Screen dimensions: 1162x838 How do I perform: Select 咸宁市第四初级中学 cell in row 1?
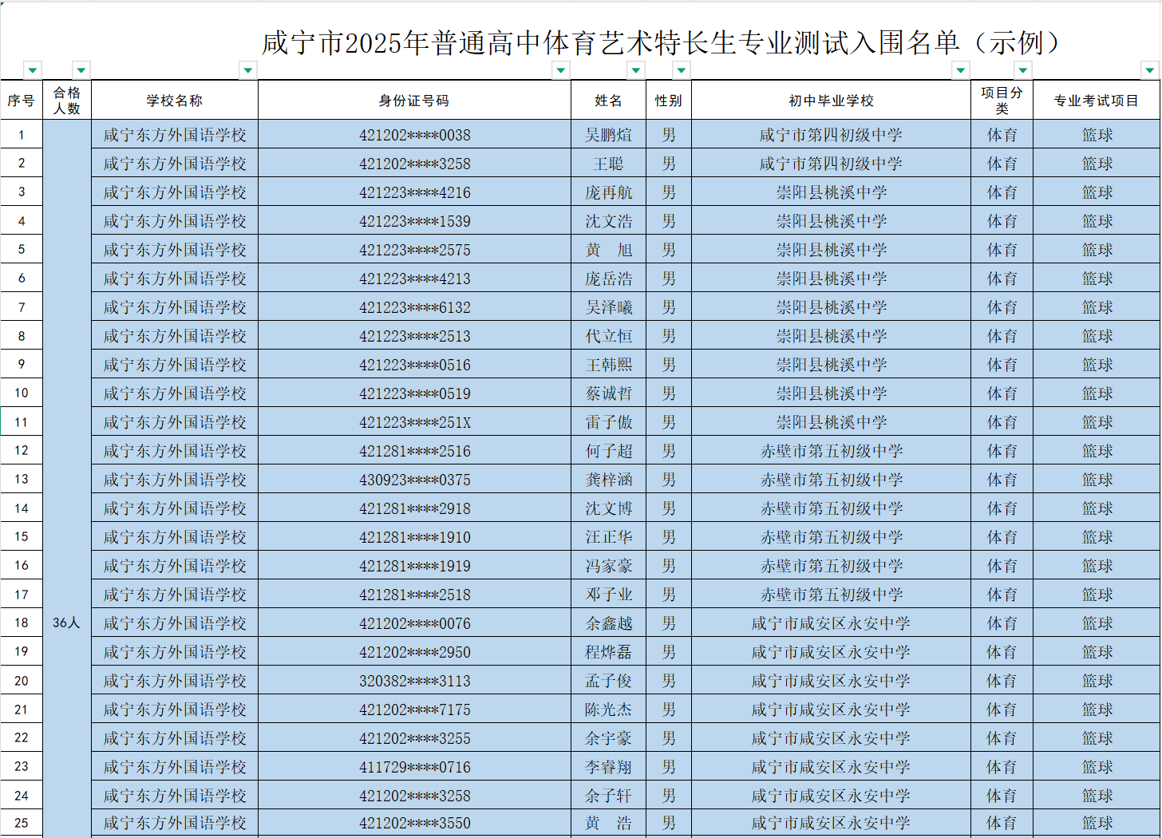click(x=831, y=135)
